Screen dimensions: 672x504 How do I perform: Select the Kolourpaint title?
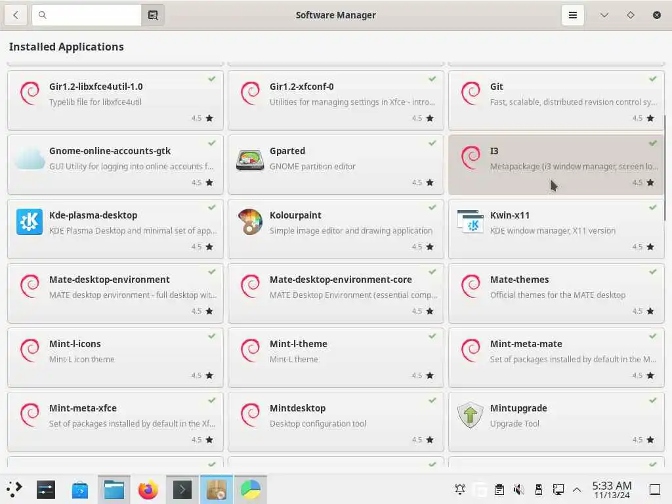[295, 215]
